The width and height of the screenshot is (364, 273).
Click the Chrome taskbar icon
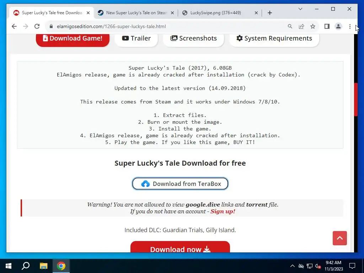[x=61, y=266]
